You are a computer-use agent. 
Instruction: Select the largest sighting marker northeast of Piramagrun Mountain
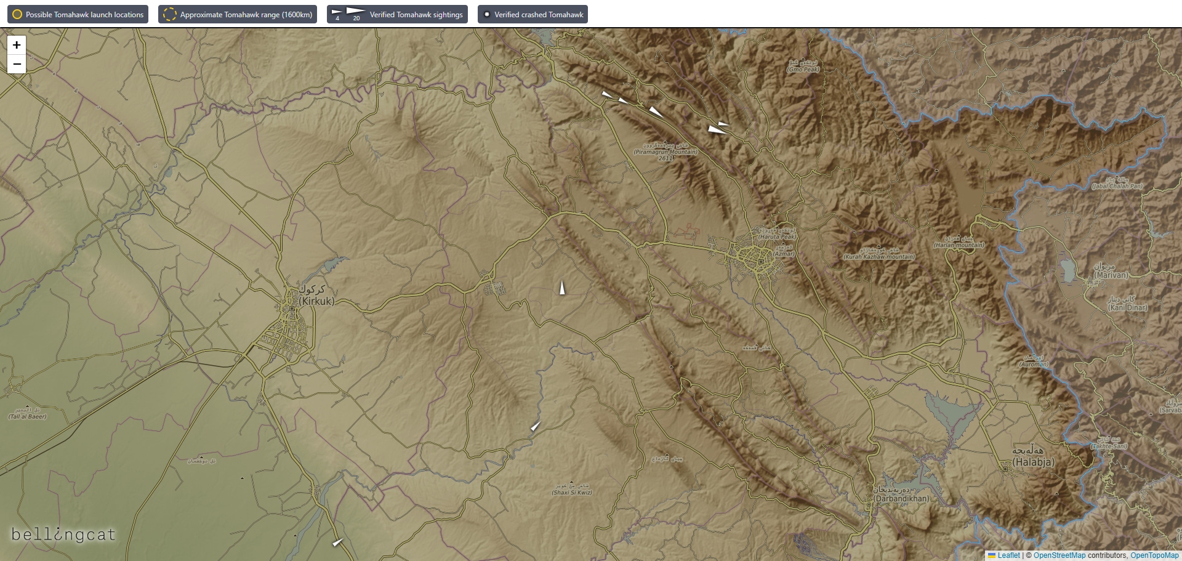716,130
